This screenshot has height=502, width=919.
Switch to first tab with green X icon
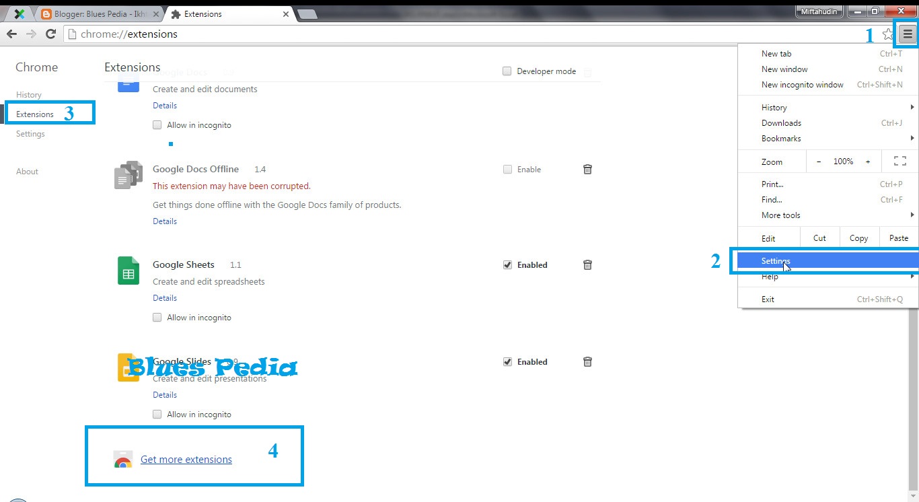pos(20,14)
